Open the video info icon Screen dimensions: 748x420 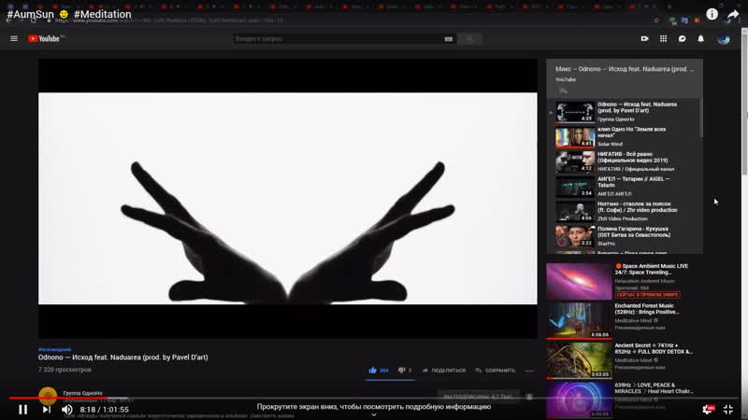(x=712, y=14)
